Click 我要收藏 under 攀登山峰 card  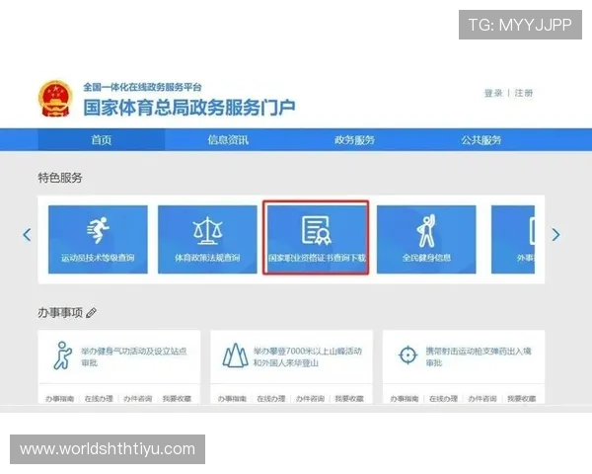349,398
